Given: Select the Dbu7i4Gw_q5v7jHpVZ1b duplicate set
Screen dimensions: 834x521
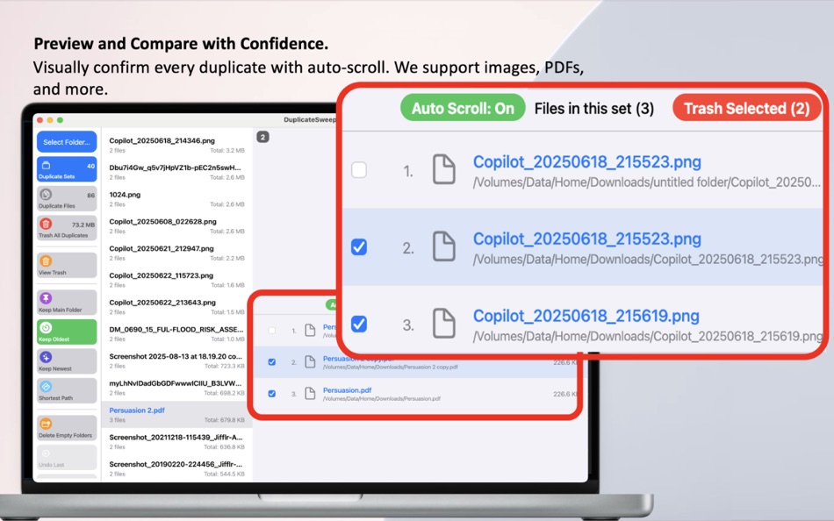Looking at the screenshot, I should pos(176,172).
